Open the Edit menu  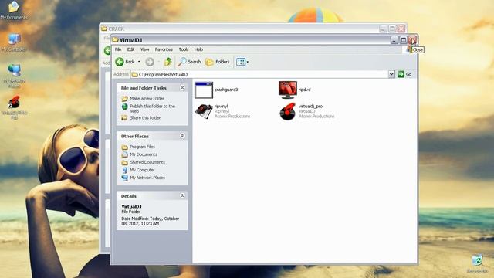(130, 49)
